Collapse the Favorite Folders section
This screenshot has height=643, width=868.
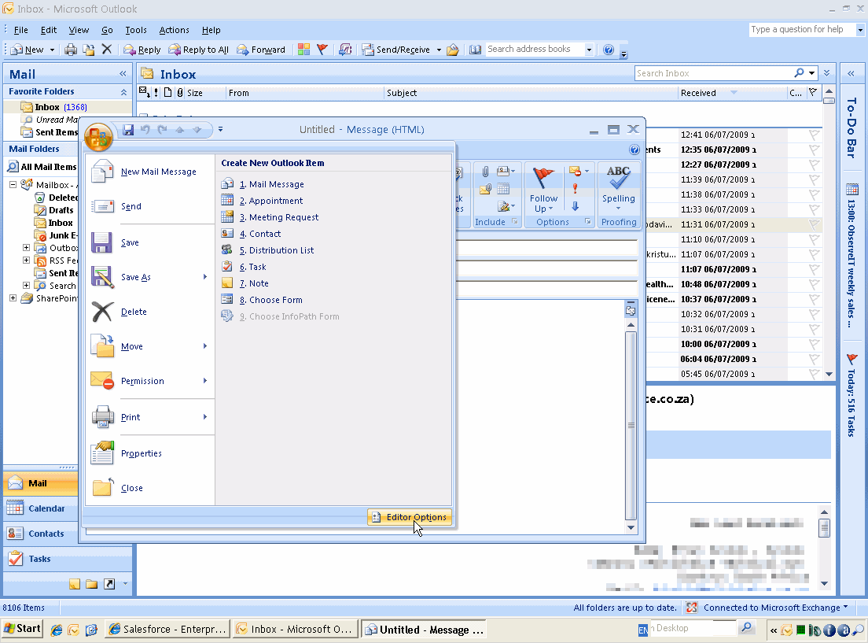(123, 92)
